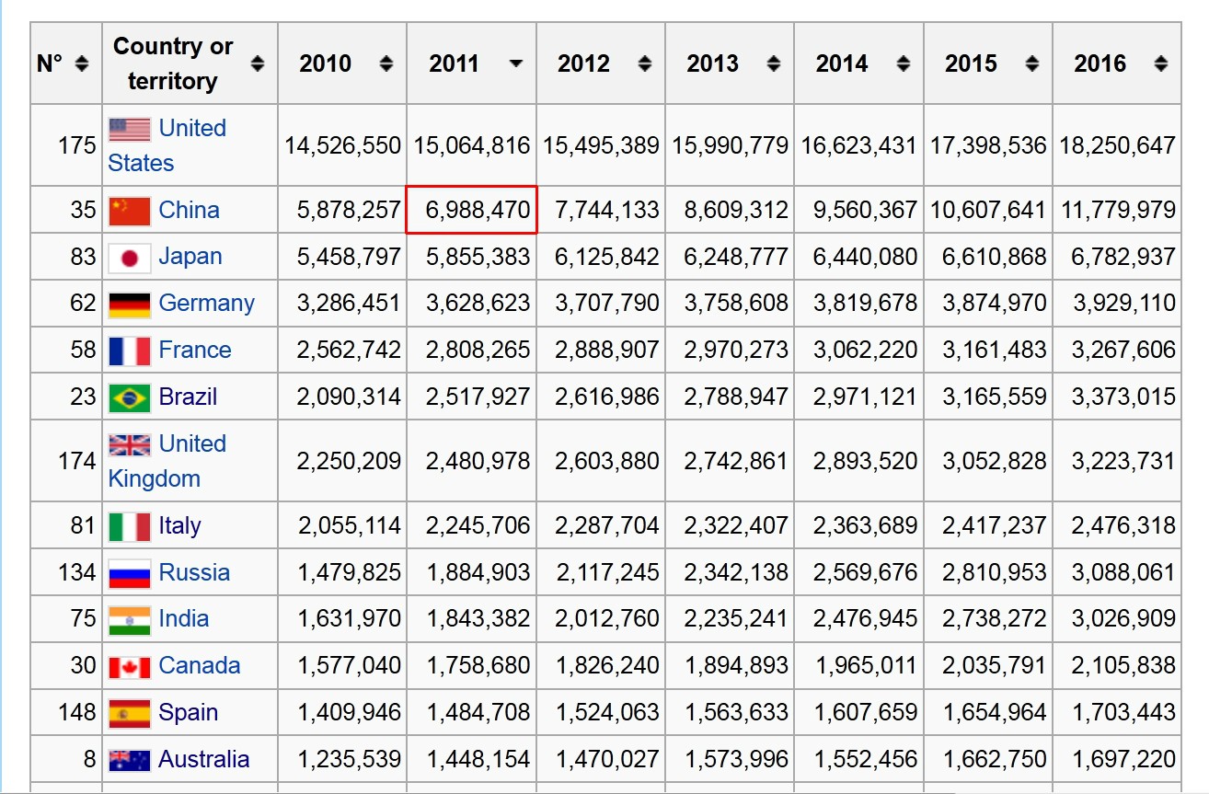Open the Germany link

[x=206, y=304]
